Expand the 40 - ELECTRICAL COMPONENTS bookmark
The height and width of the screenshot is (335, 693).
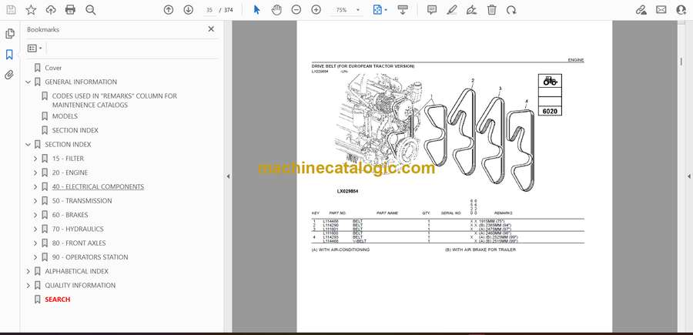pos(35,187)
